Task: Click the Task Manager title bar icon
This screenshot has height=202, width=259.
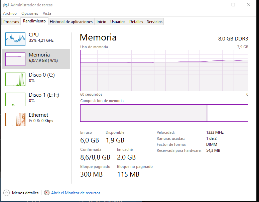Action: (6, 5)
